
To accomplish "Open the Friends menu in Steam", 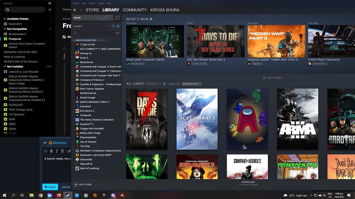I will point(92,3).
